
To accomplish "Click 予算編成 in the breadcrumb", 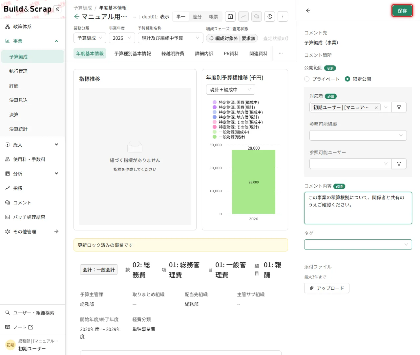I will pyautogui.click(x=83, y=8).
